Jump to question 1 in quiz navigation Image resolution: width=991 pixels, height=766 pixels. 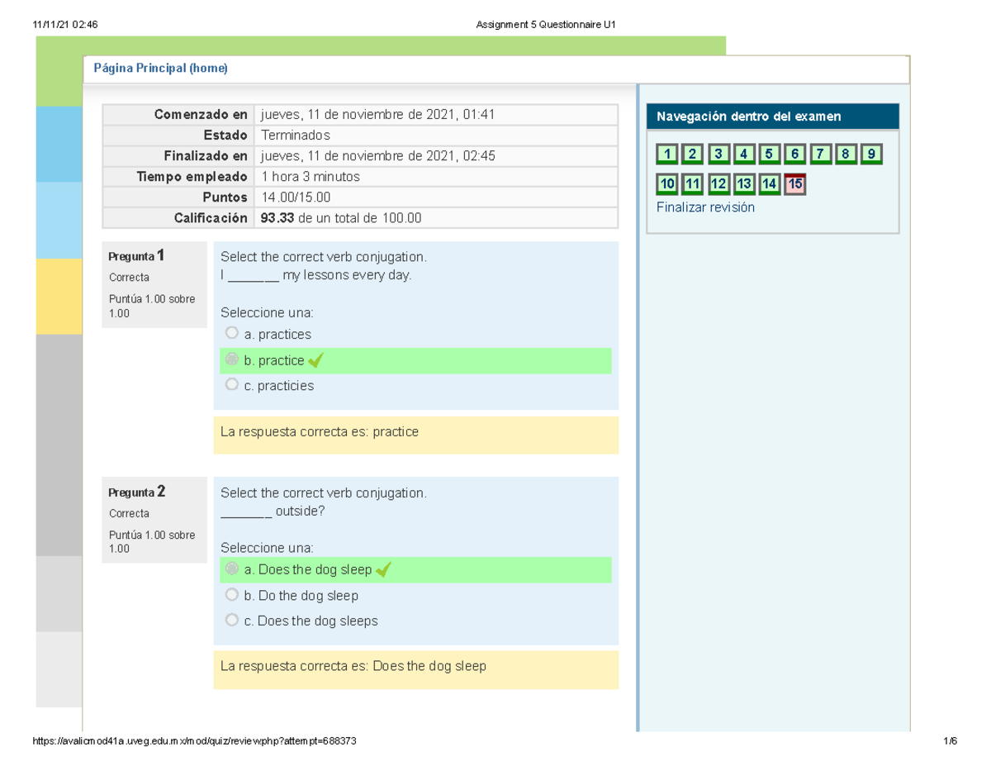(x=667, y=155)
